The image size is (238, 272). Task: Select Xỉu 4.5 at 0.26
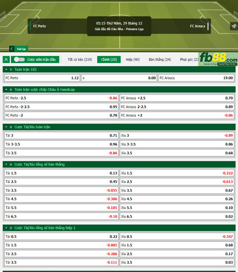[177, 199]
